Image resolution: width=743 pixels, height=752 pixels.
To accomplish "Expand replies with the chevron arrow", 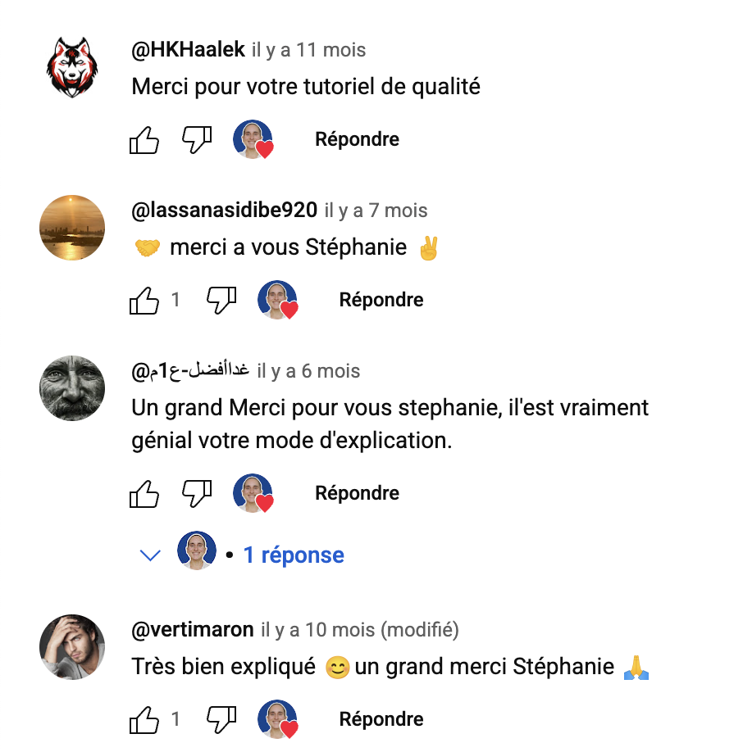I will click(150, 555).
